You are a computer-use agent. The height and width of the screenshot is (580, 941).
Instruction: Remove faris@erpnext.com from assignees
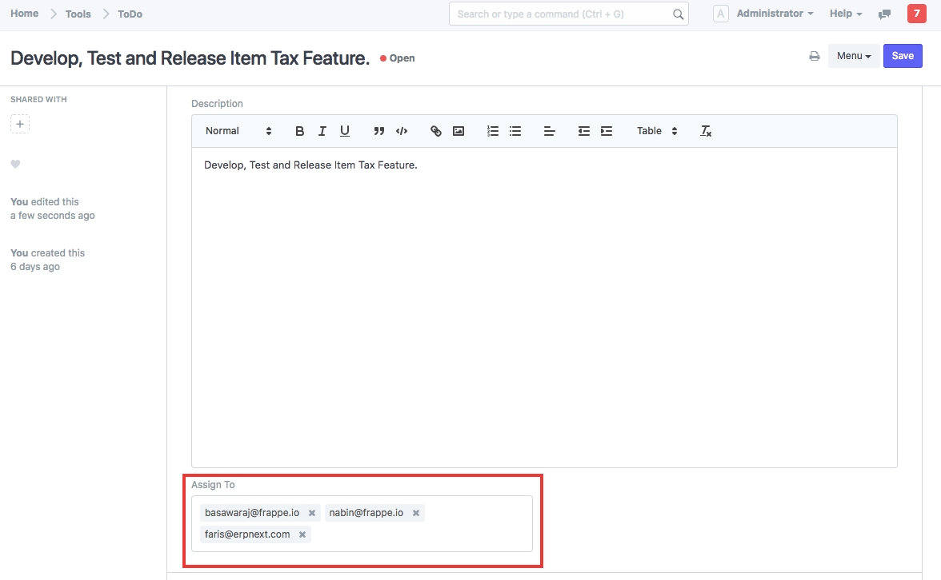point(302,534)
